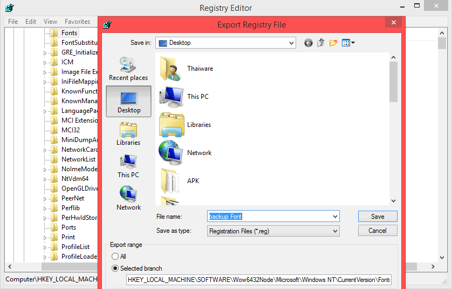
Task: Open the View menu in Registry Editor
Action: (51, 22)
